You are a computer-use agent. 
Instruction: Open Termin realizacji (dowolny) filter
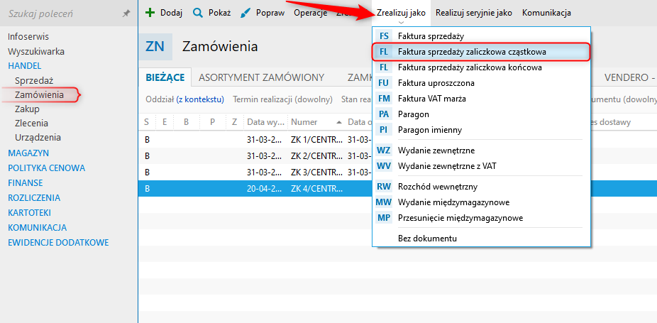point(283,99)
